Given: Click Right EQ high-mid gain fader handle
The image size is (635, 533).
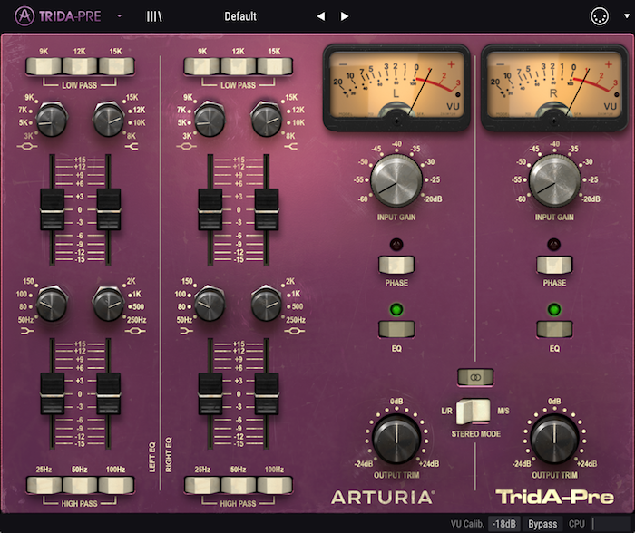Looking at the screenshot, I should click(210, 209).
